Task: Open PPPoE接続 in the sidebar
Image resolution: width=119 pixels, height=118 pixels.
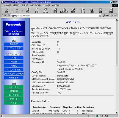Action: (x=14, y=78)
